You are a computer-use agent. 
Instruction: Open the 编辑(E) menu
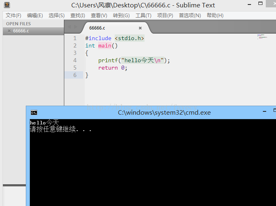tap(35, 16)
